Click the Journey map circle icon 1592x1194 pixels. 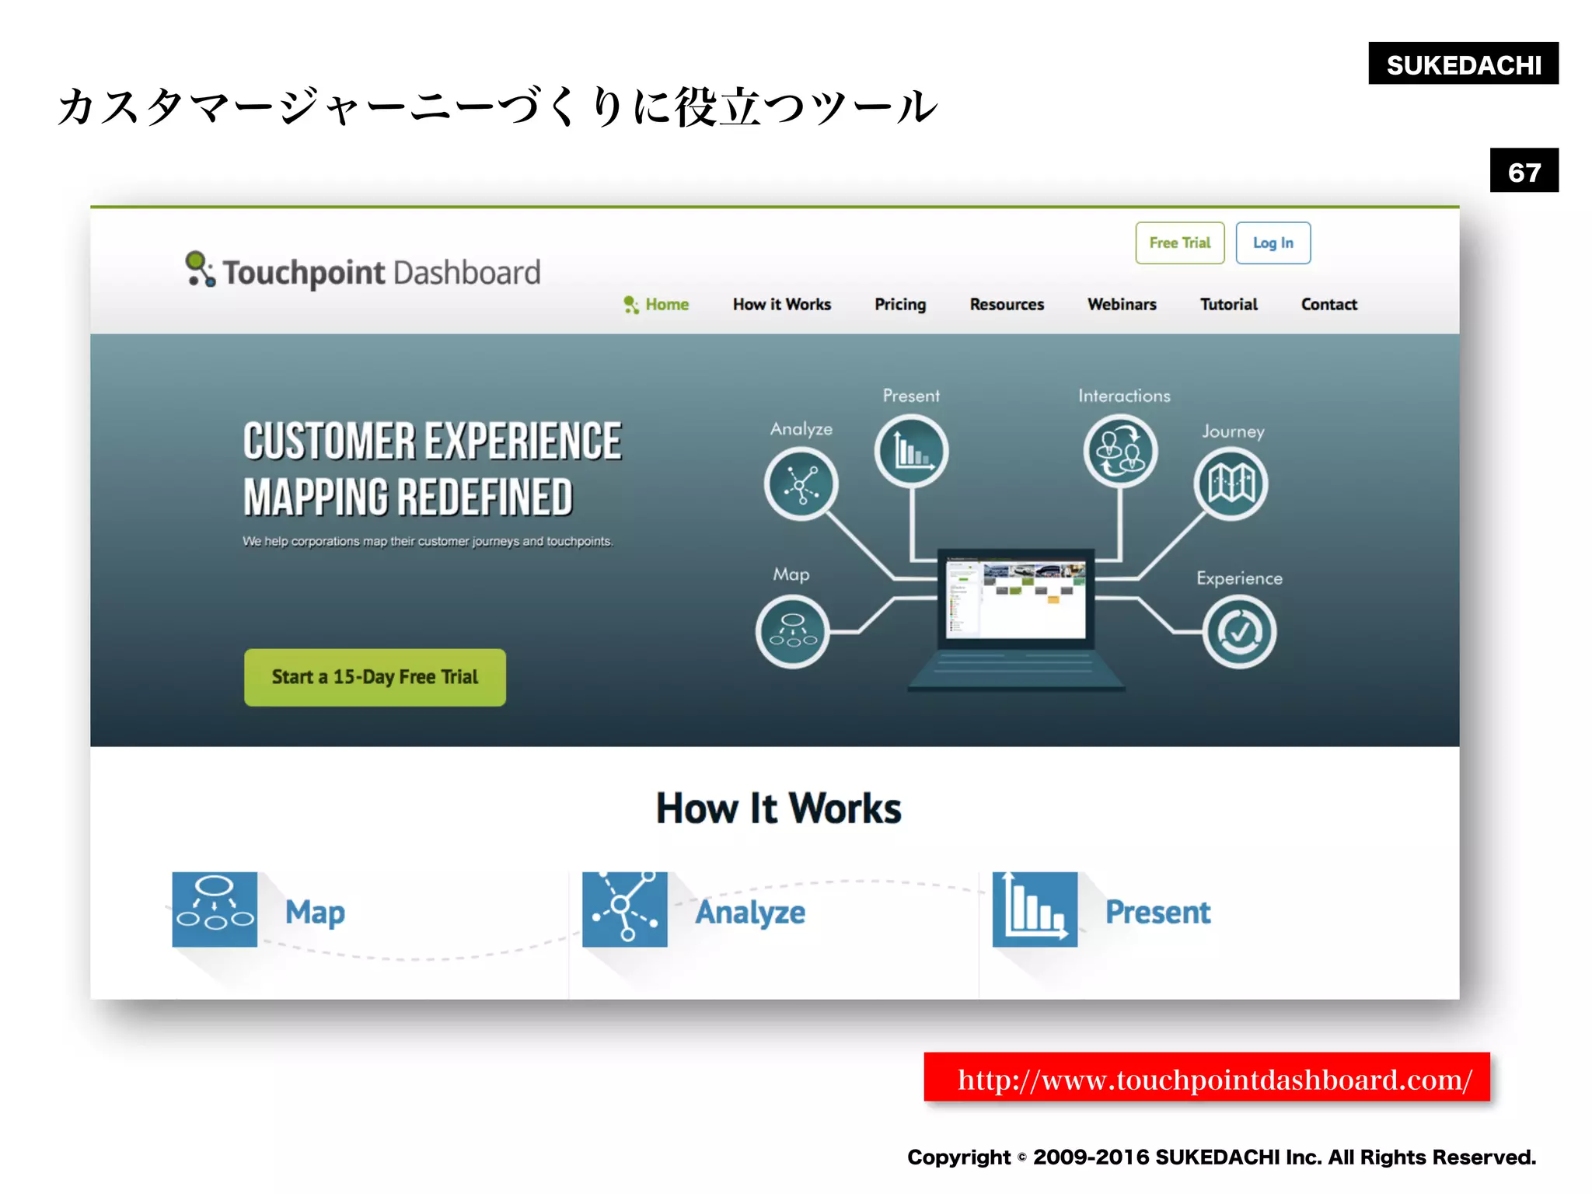pos(1231,484)
